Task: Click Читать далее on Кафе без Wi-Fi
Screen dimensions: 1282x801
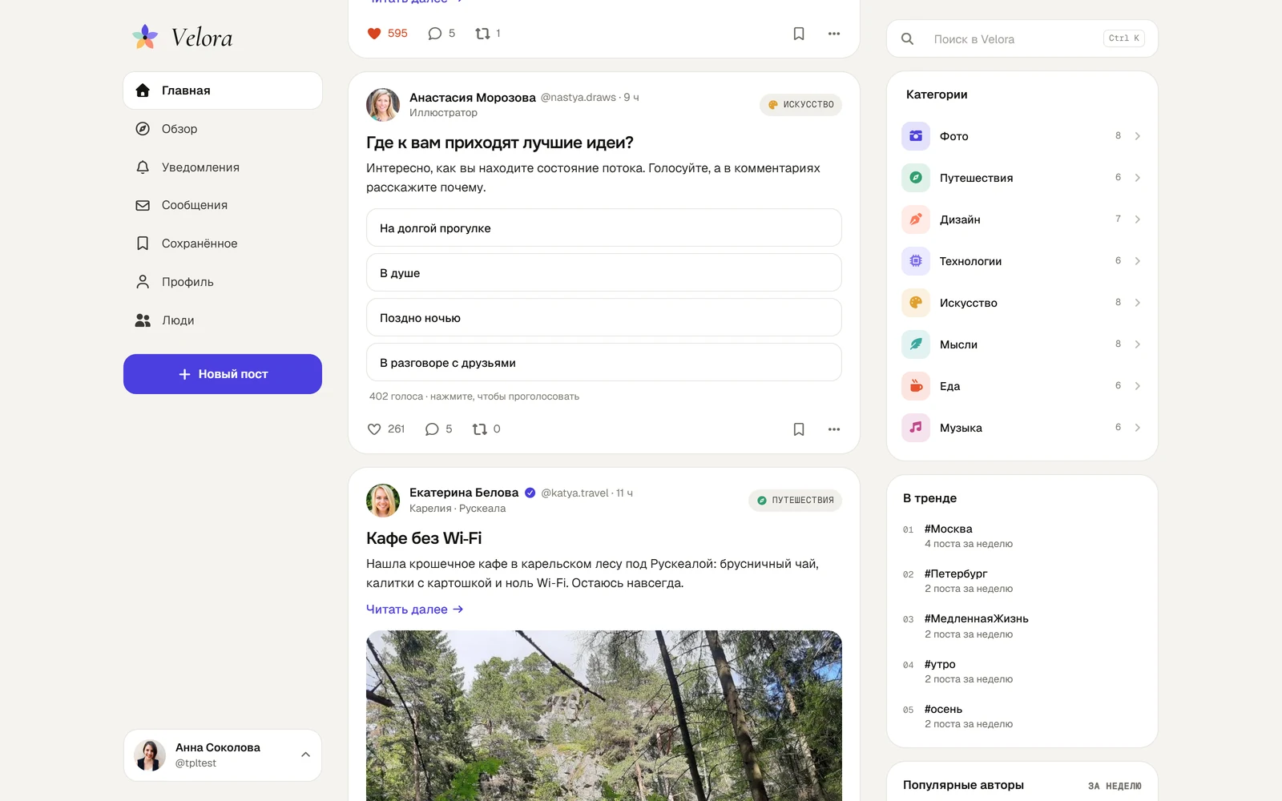Action: 415,610
